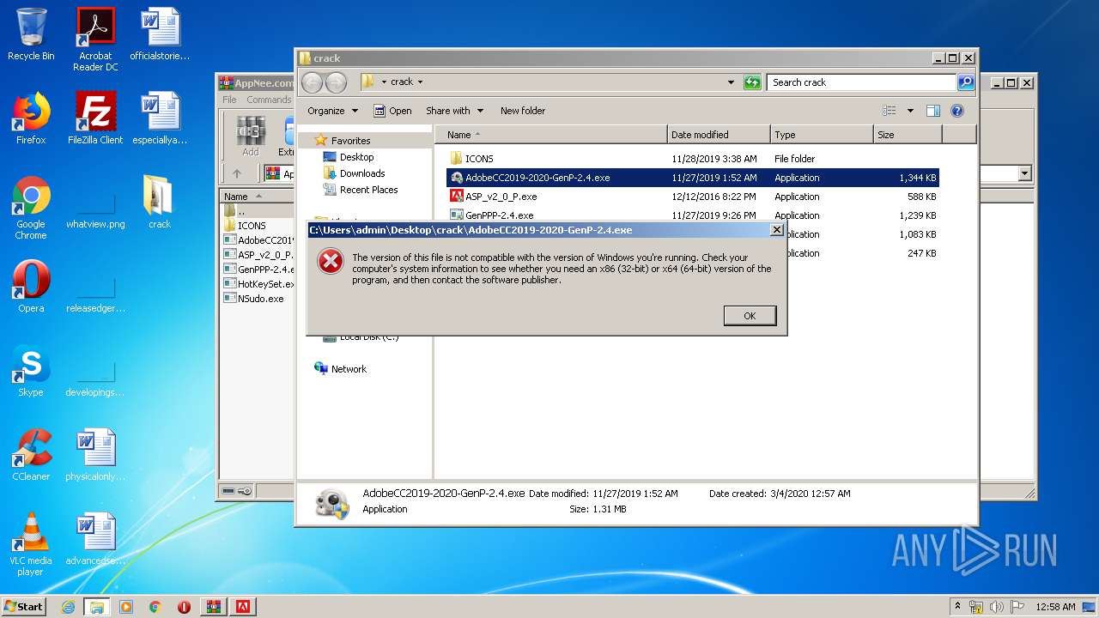Sort files by Name column header
Screen dimensions: 1099x618
point(551,135)
